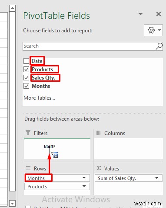Click the Products field name in the list
Image resolution: width=166 pixels, height=208 pixels.
pos(43,69)
